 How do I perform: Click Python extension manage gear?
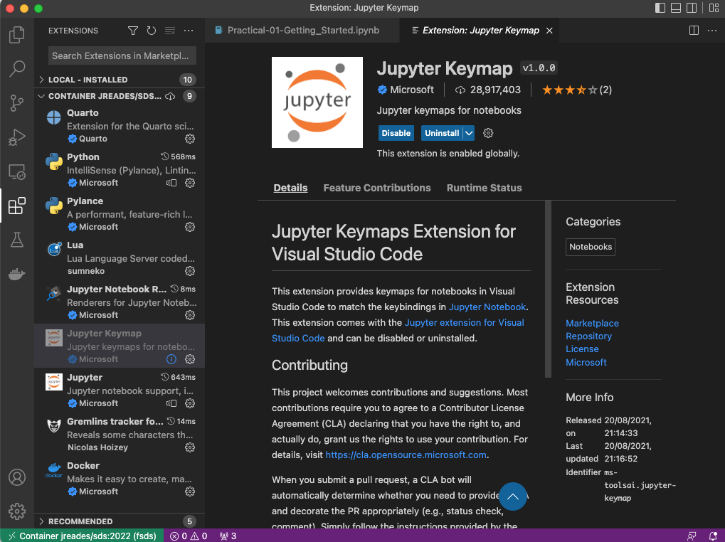[189, 183]
